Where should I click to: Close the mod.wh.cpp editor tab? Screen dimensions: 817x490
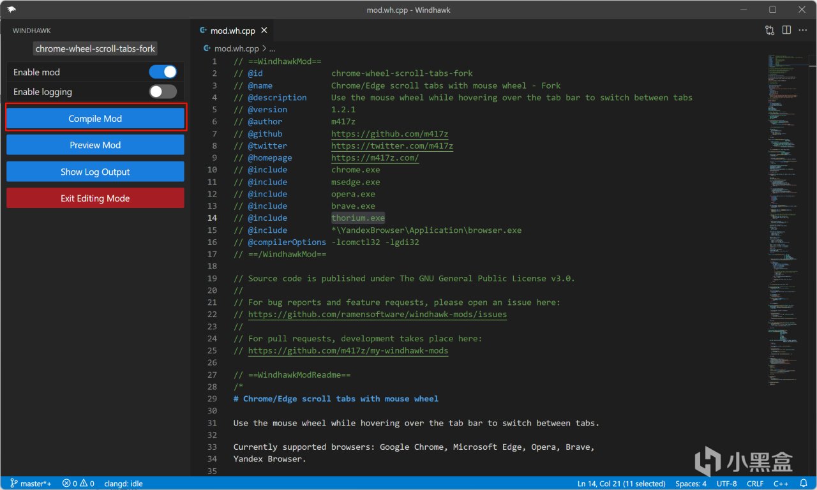pyautogui.click(x=264, y=30)
